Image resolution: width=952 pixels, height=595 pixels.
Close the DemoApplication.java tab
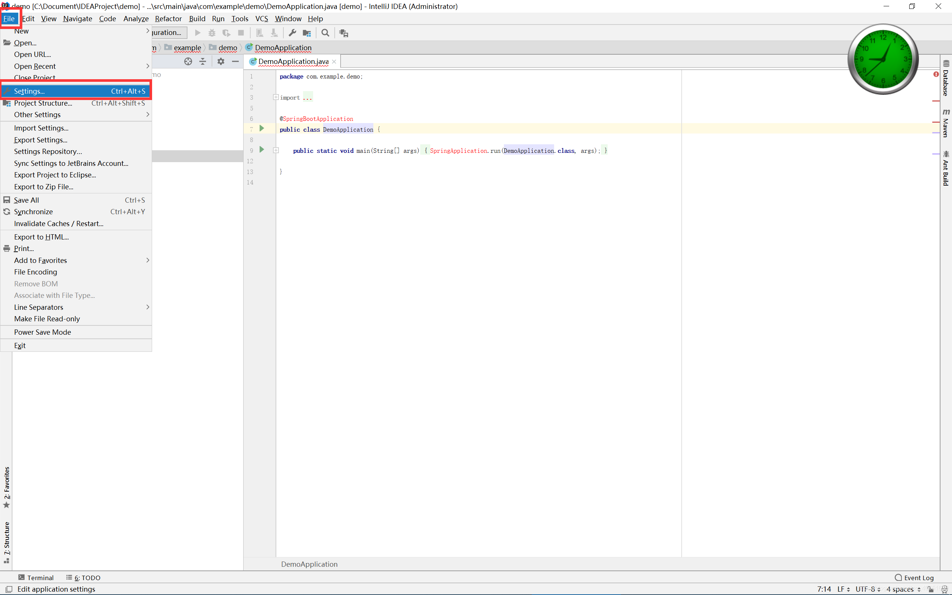[x=334, y=62]
